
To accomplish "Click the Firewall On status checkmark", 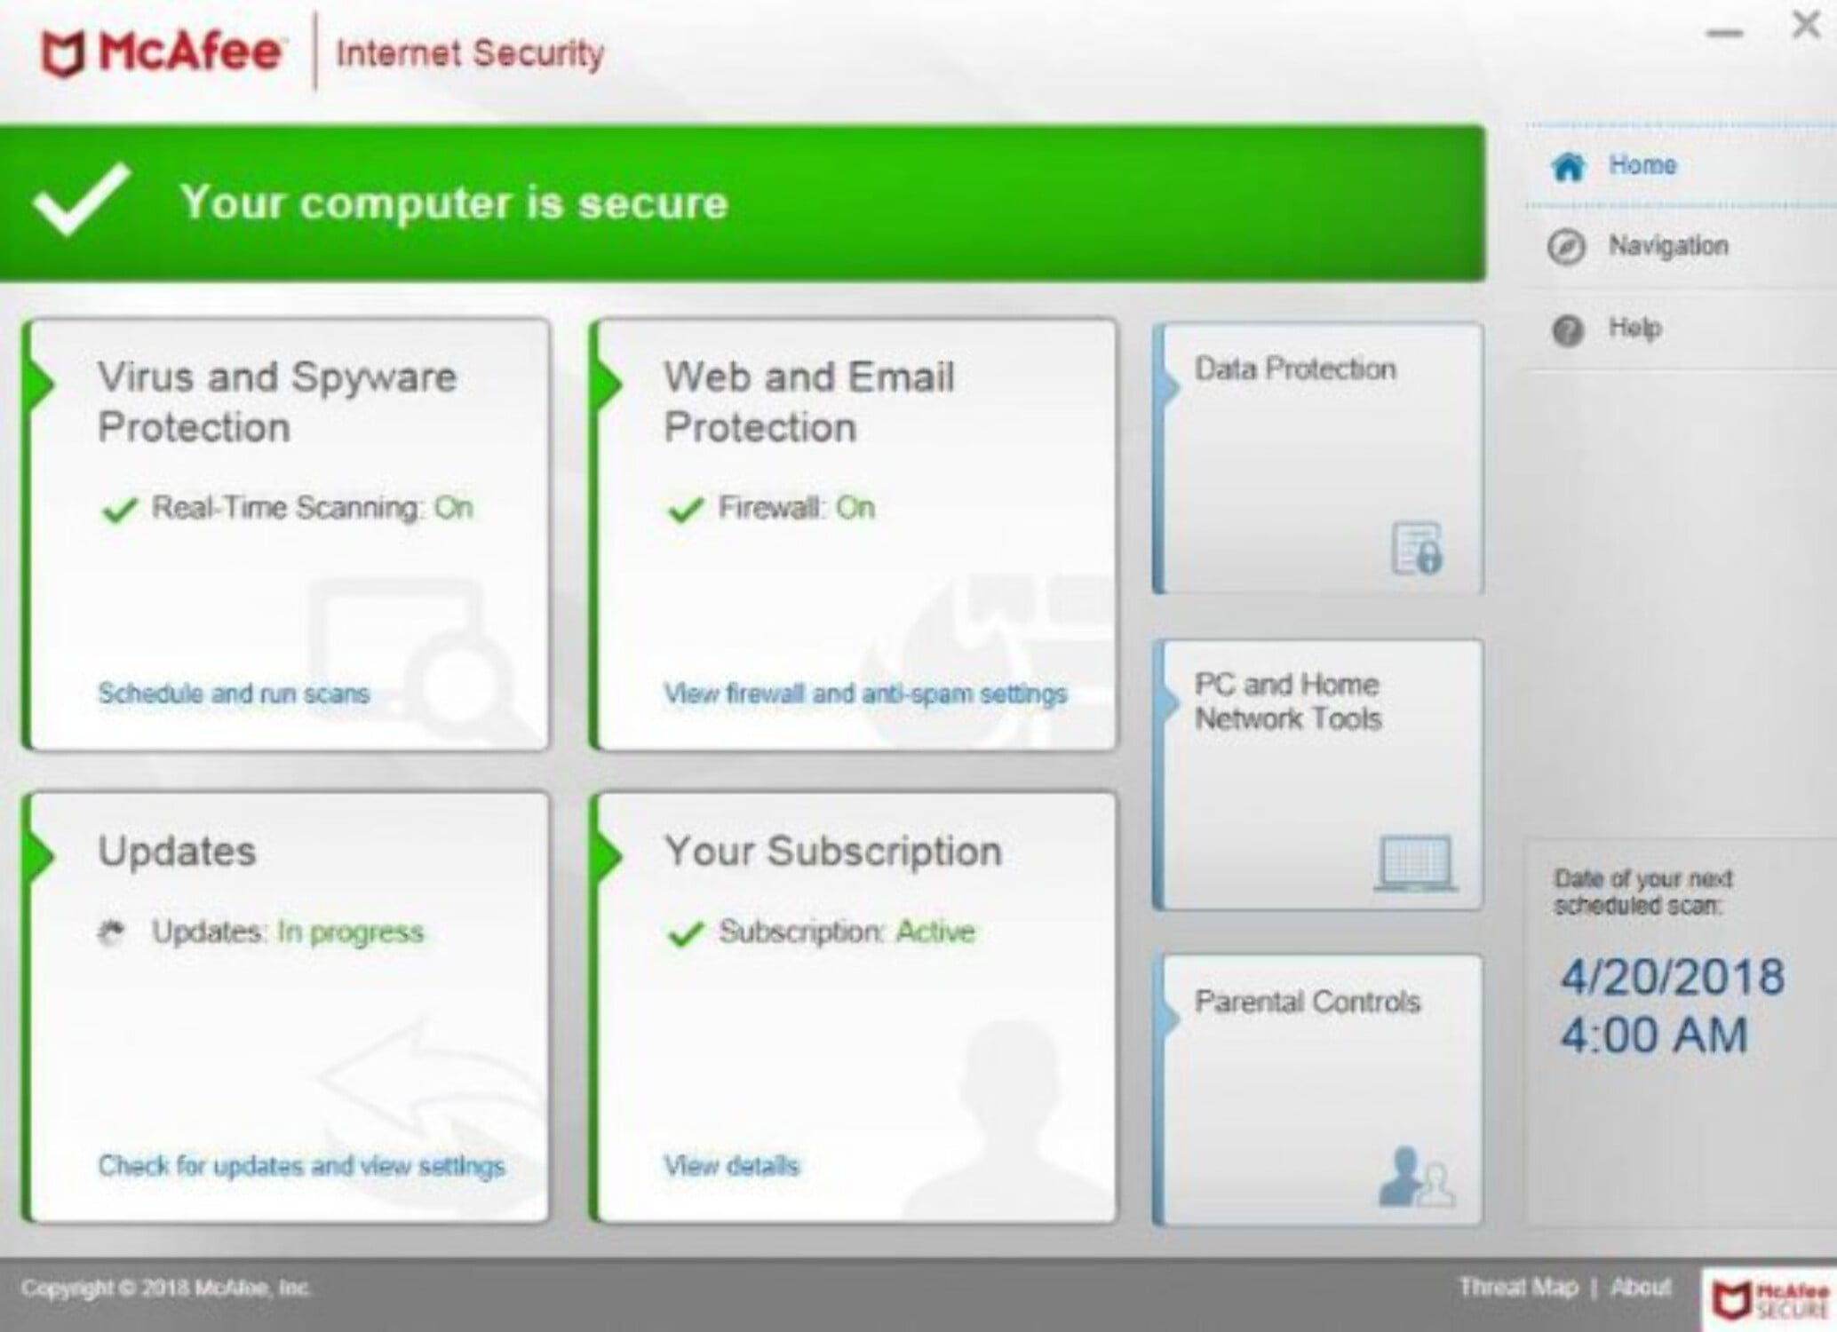I will tap(685, 510).
